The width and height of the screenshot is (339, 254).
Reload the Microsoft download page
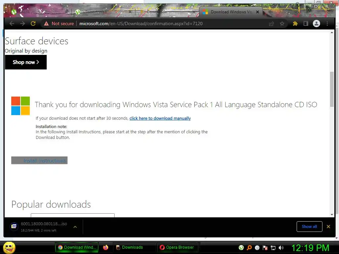[33, 23]
